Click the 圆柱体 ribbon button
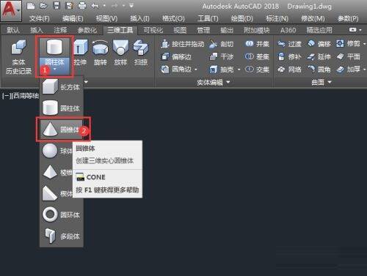Screen dimensions: 367x276 tap(54, 56)
